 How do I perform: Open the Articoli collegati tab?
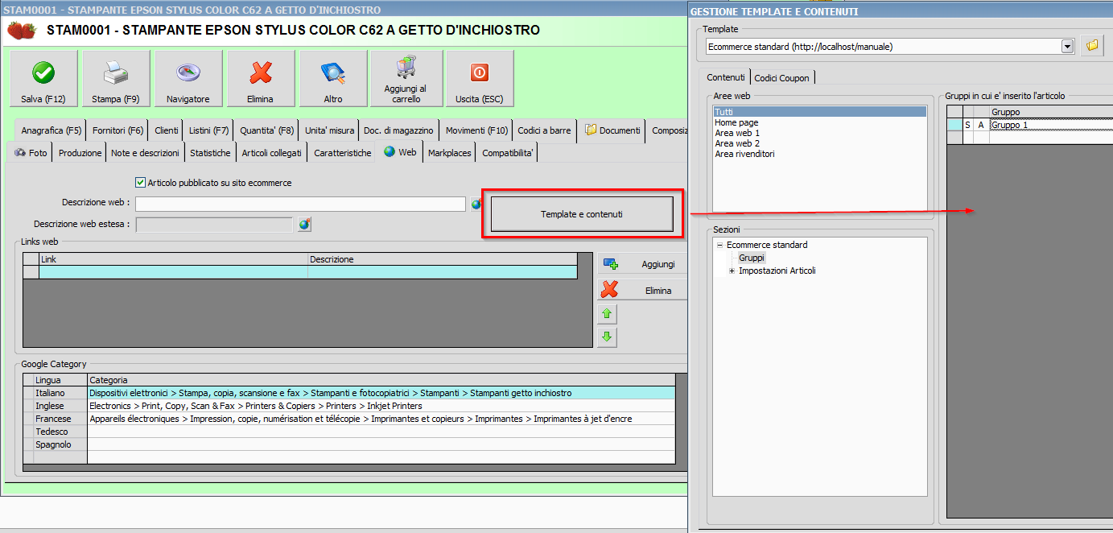click(272, 153)
